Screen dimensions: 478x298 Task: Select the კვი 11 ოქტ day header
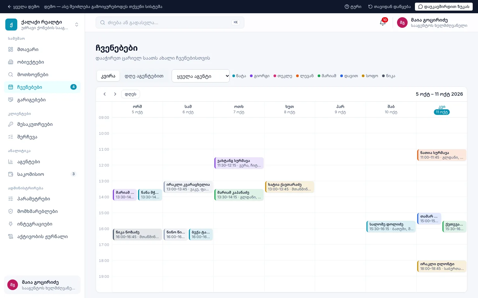pos(442,110)
